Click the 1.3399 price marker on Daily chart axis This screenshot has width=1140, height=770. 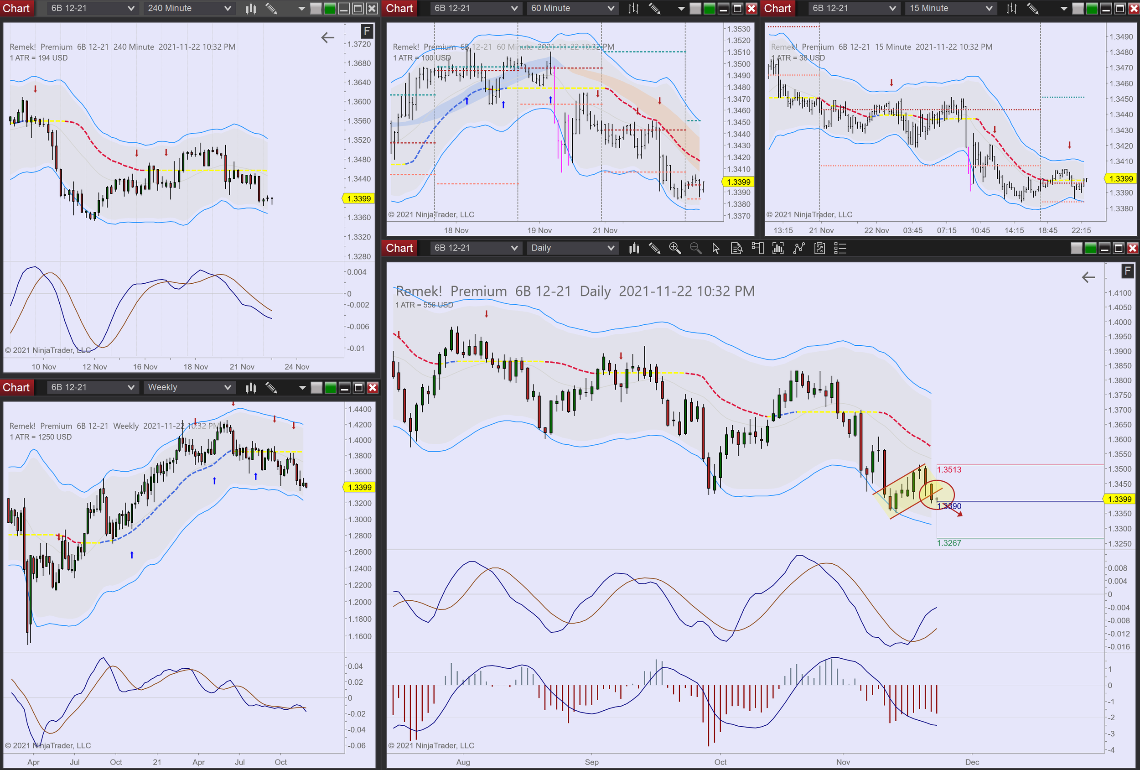click(1120, 499)
